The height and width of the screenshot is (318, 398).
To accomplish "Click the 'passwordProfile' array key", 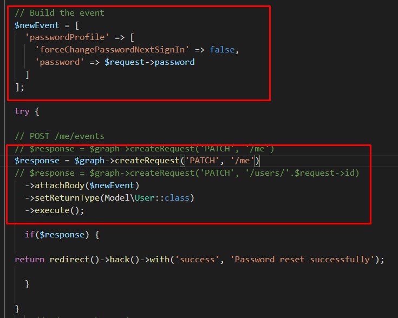I will click(67, 37).
